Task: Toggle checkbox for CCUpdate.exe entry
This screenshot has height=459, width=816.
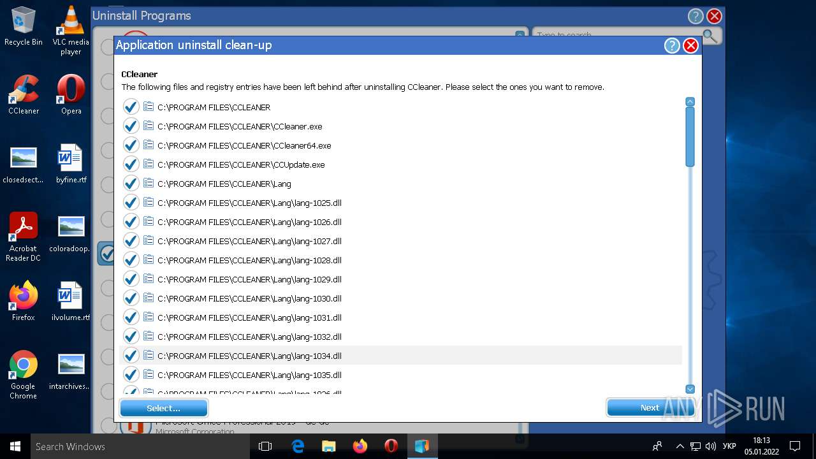Action: tap(131, 164)
